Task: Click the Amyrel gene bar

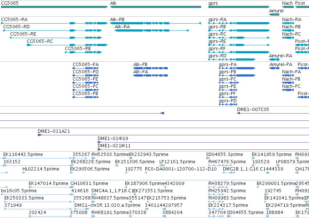Action: tap(274, 15)
